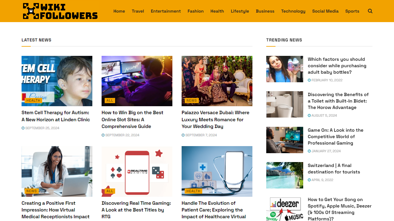Open the search icon in header
The image size is (394, 221).
(370, 11)
